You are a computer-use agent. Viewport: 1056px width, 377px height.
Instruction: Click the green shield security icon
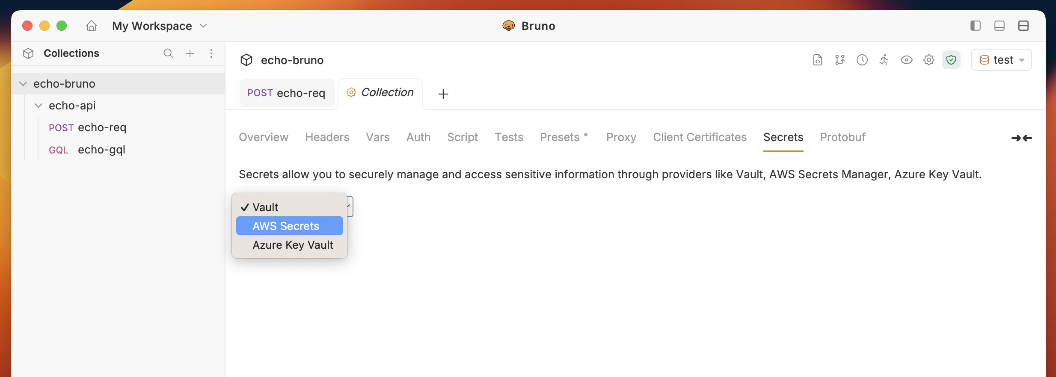click(951, 60)
